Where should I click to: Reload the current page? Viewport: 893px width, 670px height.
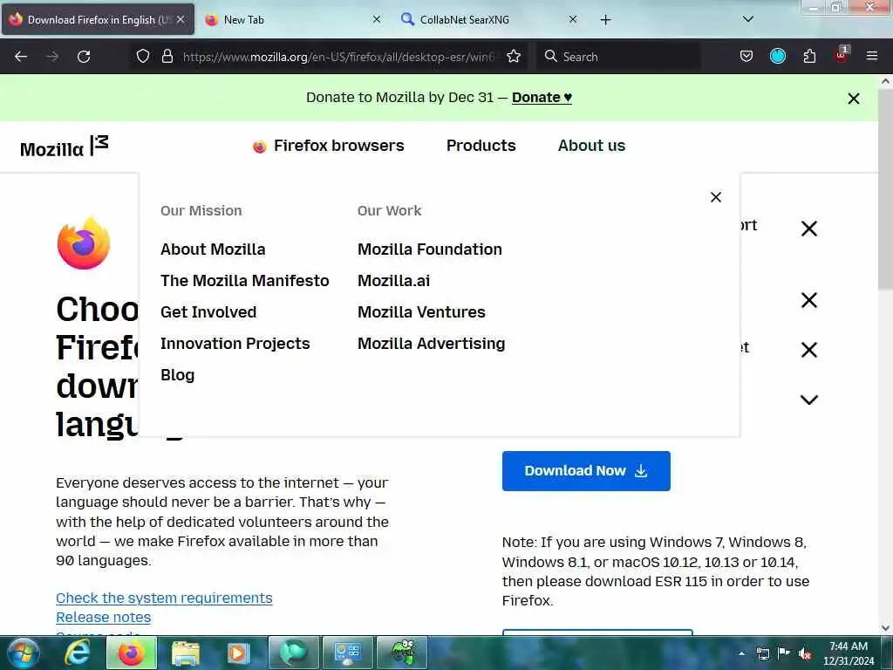click(x=84, y=57)
